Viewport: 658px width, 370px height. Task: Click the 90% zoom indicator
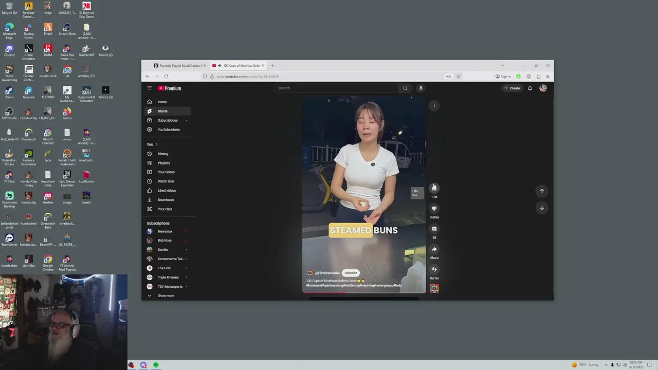(449, 77)
